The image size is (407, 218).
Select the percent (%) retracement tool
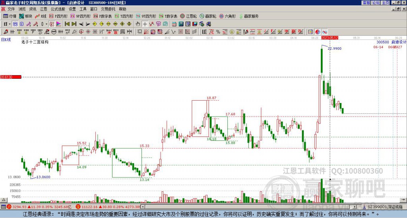[218, 32]
